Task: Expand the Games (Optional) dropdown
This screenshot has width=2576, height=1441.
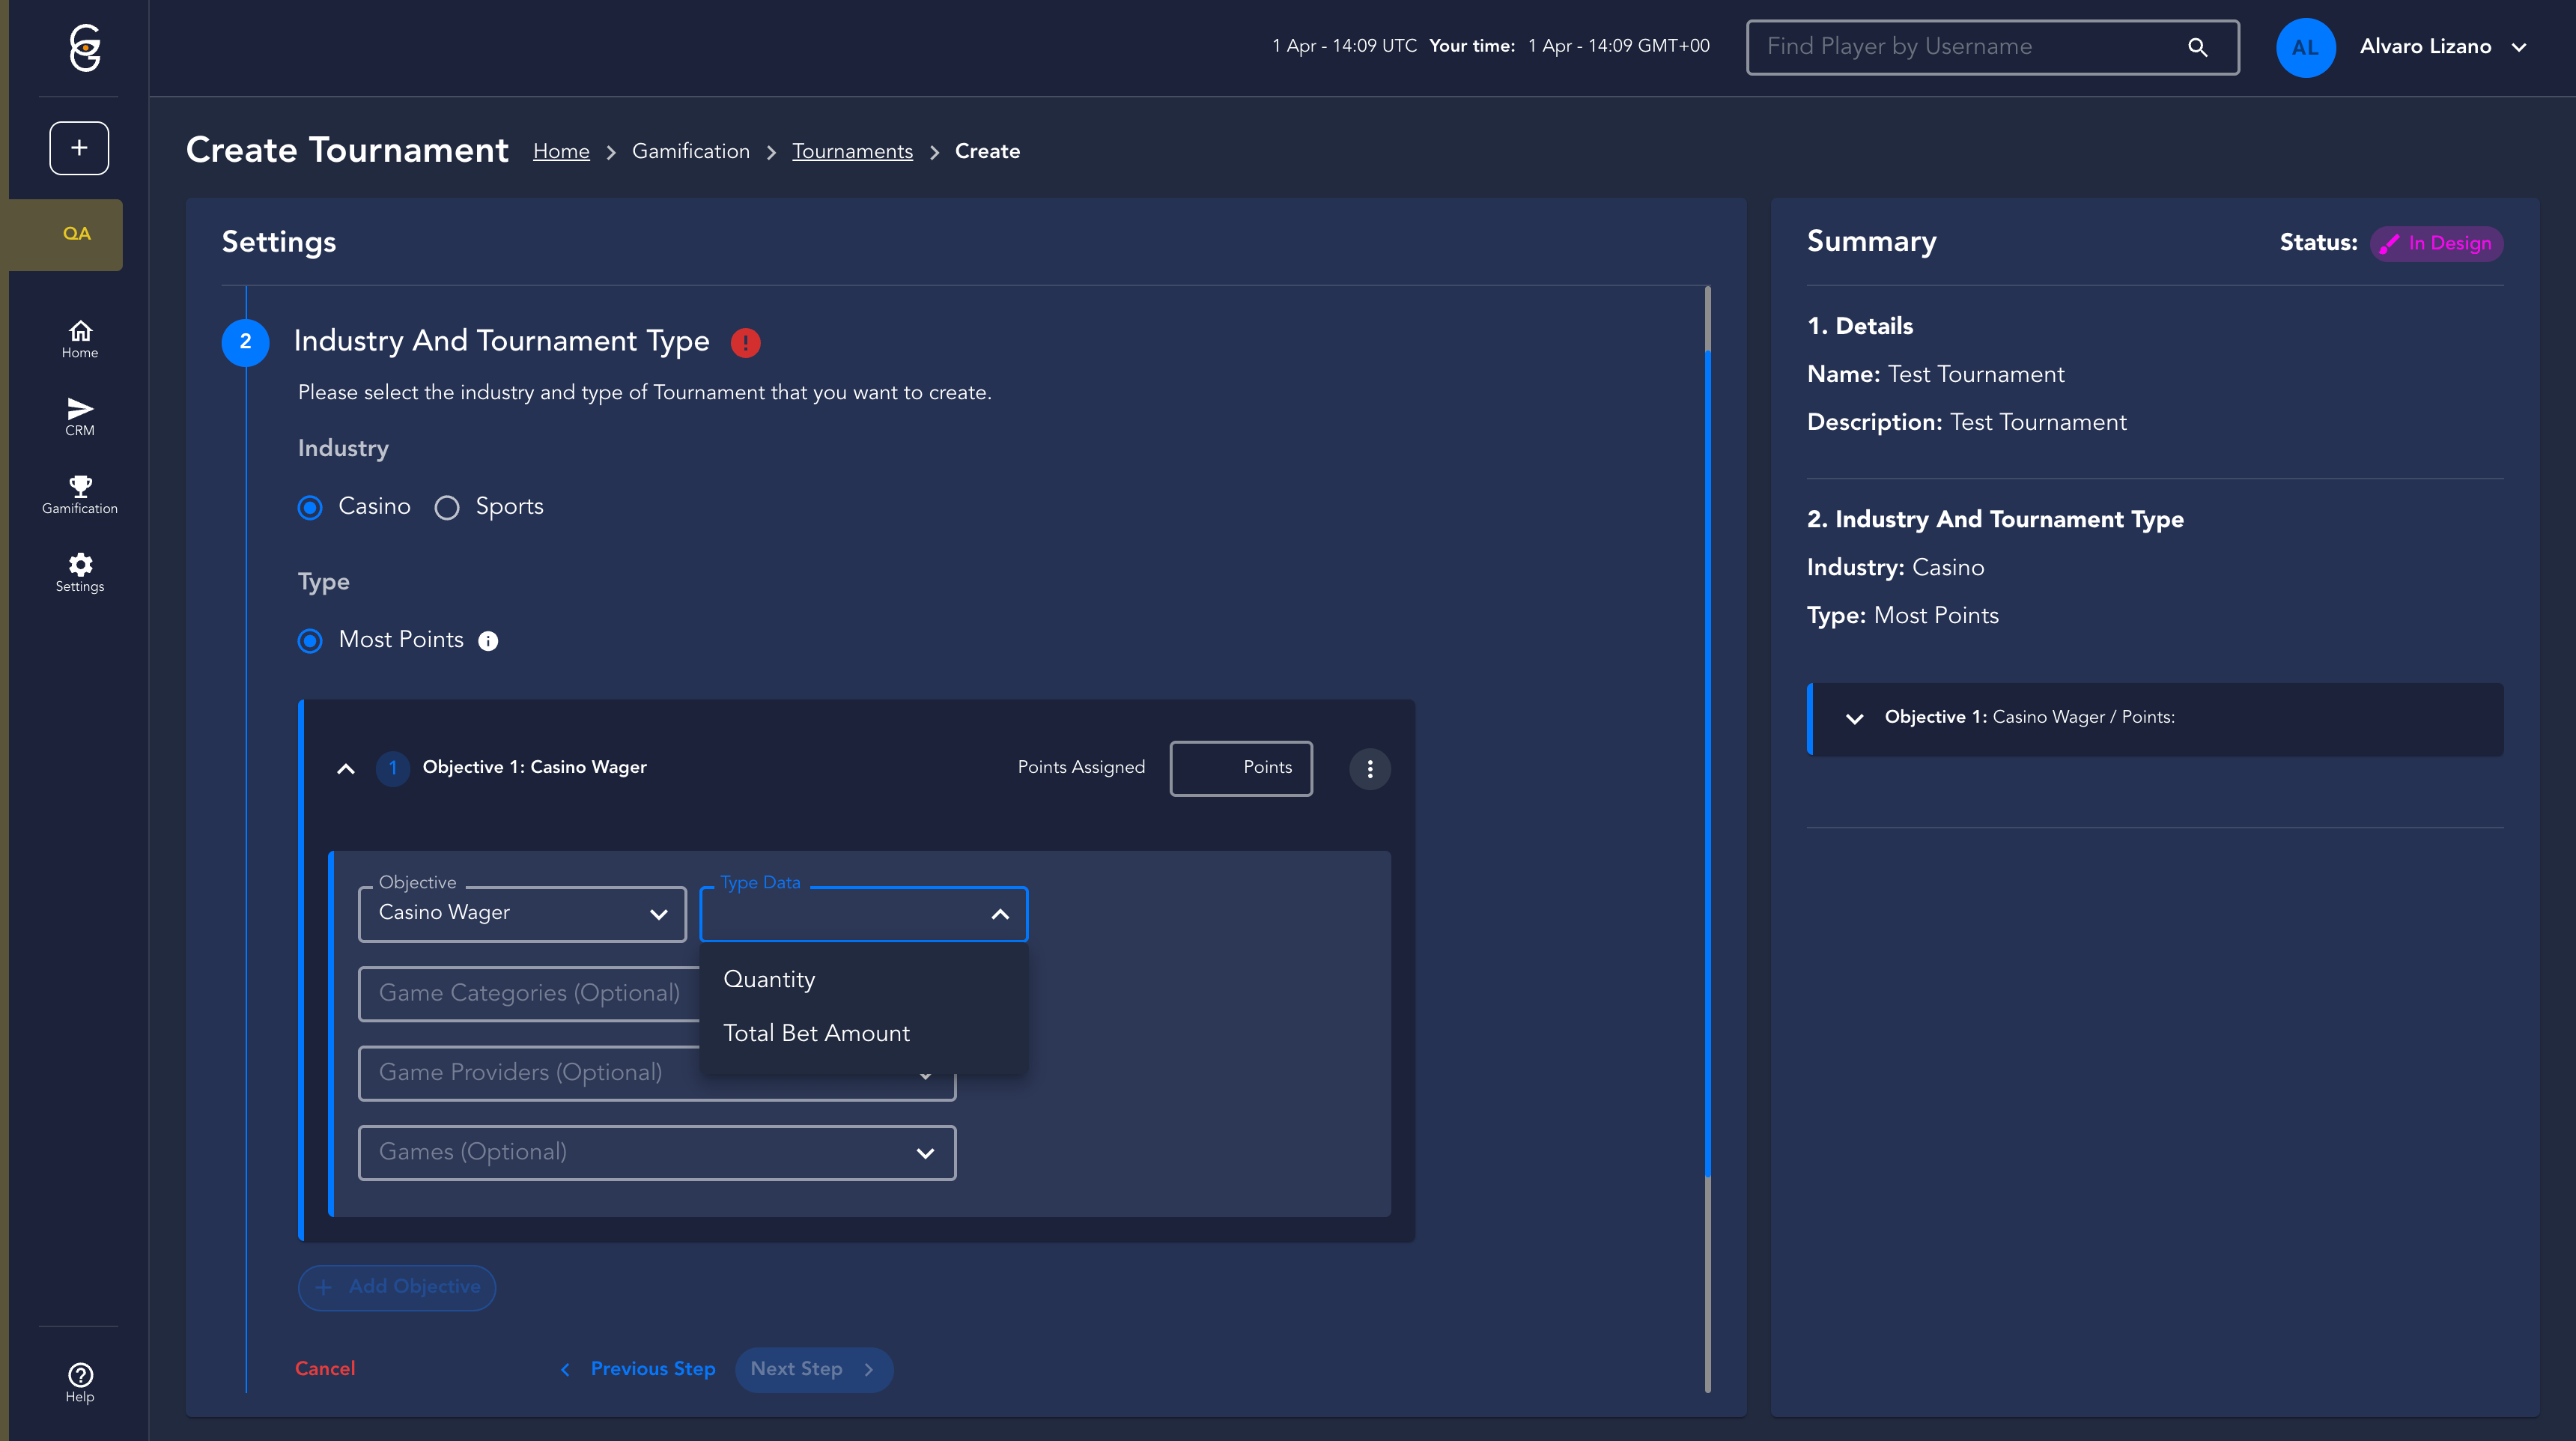Action: [656, 1152]
